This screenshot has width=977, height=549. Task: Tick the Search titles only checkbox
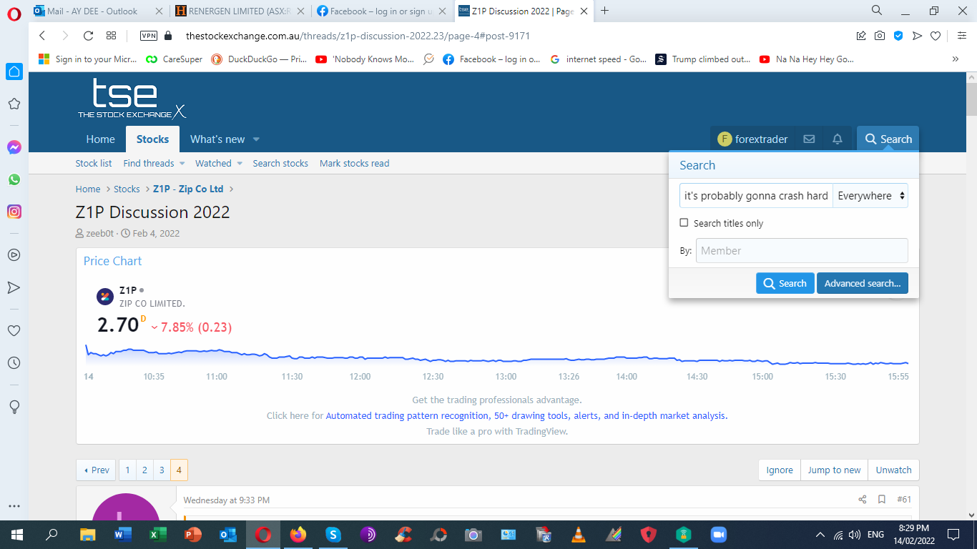[684, 223]
